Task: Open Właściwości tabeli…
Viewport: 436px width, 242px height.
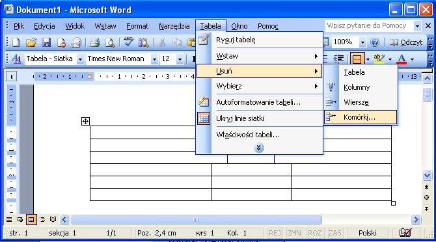Action: point(259,135)
